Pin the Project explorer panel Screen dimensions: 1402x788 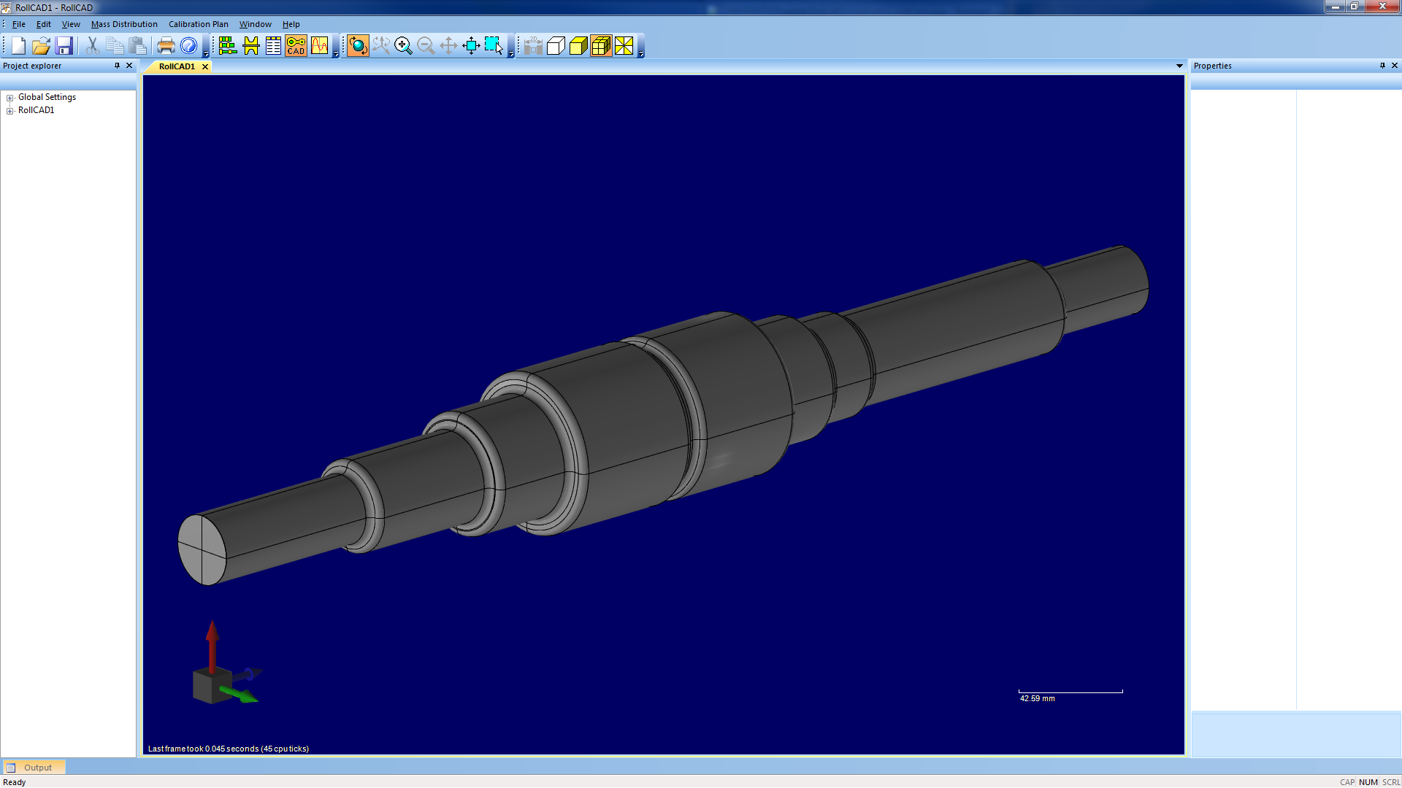coord(117,66)
